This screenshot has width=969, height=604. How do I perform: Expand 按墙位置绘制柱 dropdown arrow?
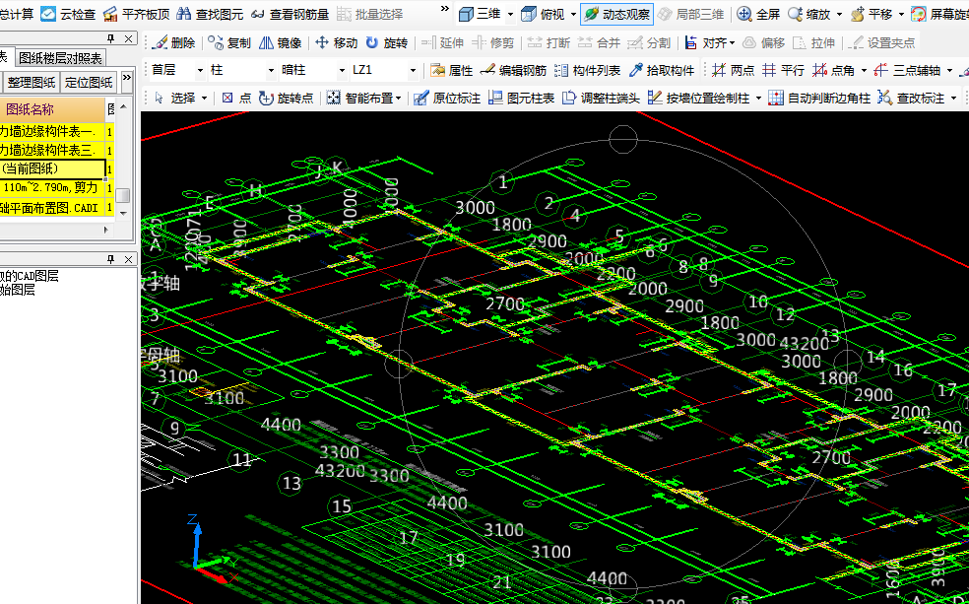tap(758, 99)
